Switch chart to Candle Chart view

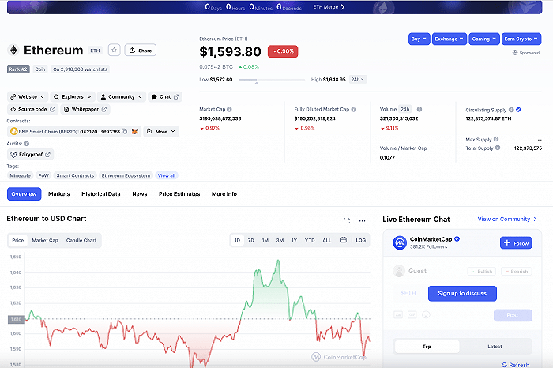(81, 240)
